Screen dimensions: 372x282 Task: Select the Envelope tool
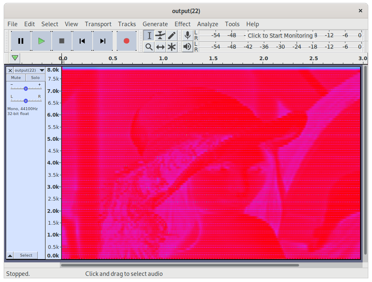(160, 36)
